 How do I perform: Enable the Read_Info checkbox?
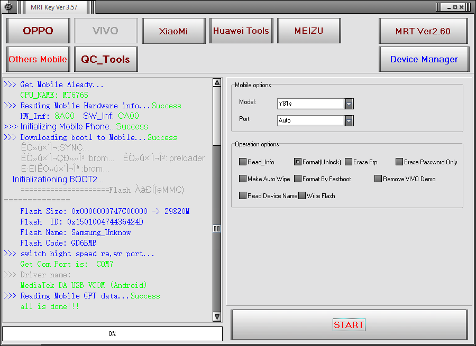click(x=243, y=162)
